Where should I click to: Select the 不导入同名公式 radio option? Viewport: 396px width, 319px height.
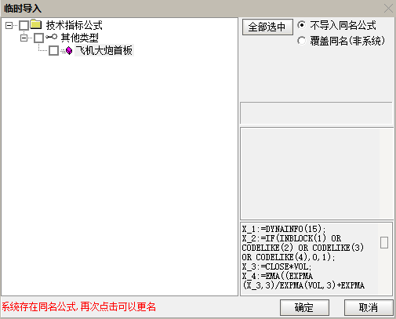[x=301, y=25]
